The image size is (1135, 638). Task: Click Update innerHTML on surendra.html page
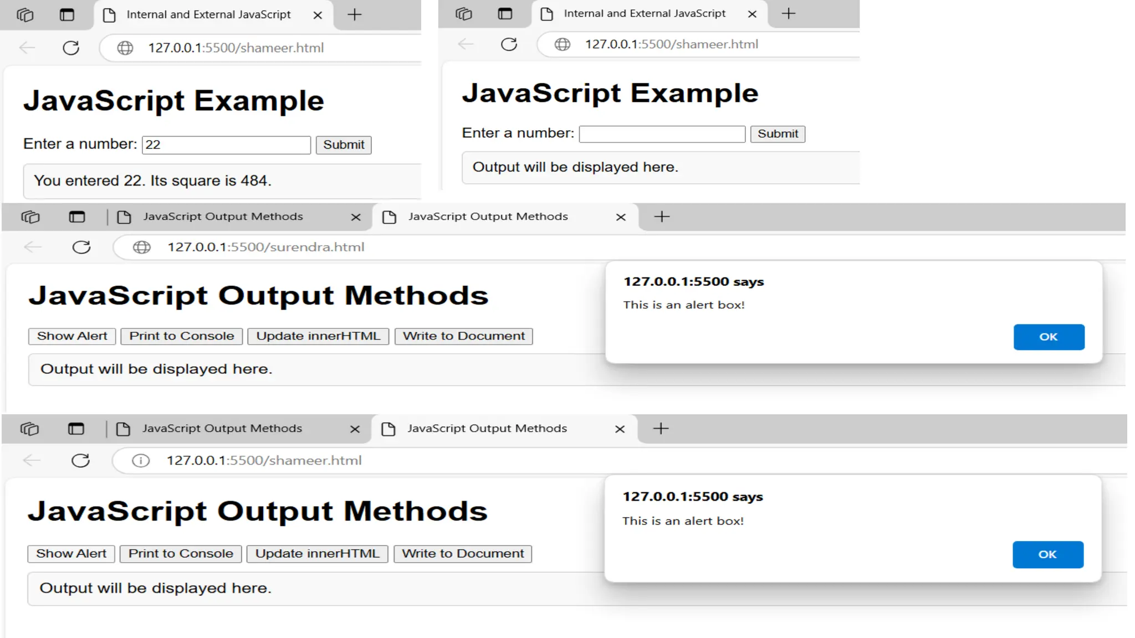coord(318,336)
